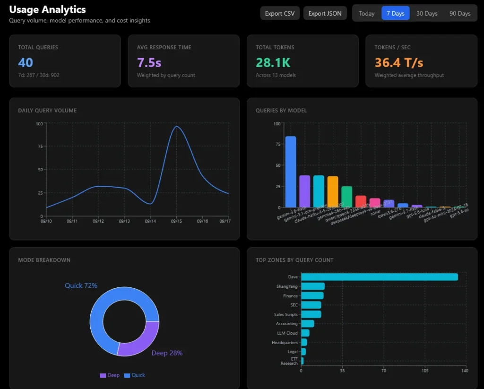Click the Sales Scripts zone bar
Image resolution: width=484 pixels, height=389 pixels.
tap(311, 314)
